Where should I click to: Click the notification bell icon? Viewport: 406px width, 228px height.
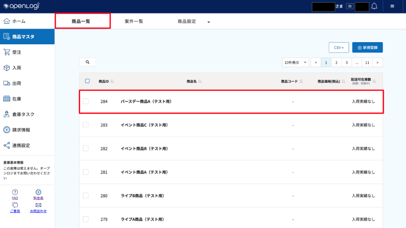(374, 6)
